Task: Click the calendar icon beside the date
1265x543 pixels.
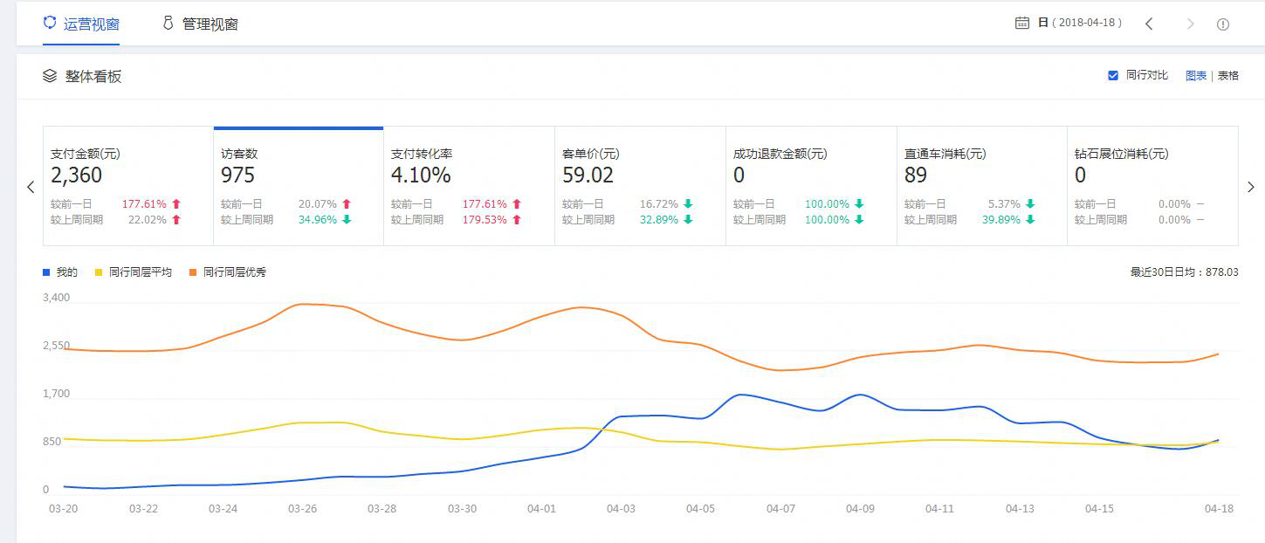Action: tap(1022, 24)
